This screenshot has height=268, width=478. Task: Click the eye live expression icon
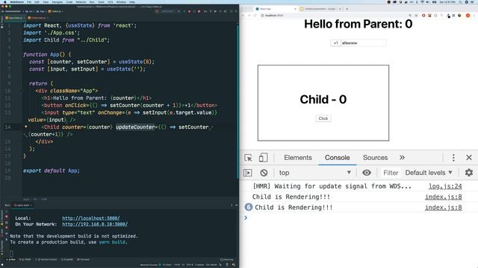point(367,173)
